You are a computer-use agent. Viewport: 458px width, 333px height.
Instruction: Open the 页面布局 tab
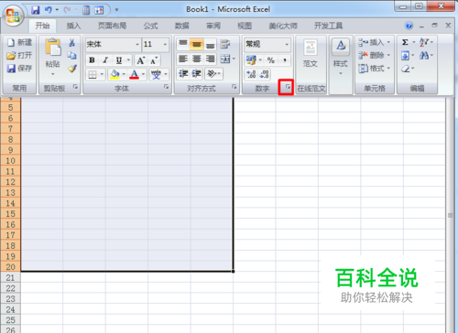(112, 26)
